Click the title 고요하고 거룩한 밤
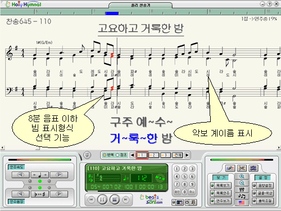The height and width of the screenshot is (211, 281). click(140, 29)
